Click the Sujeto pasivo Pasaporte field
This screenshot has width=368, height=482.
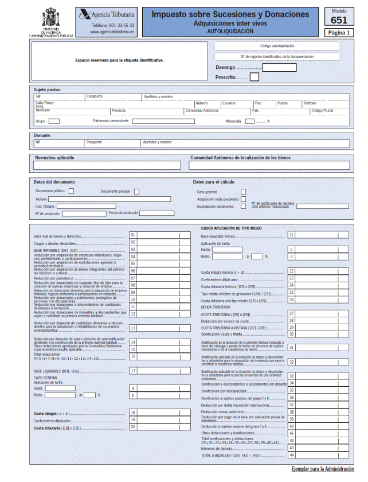(x=113, y=98)
